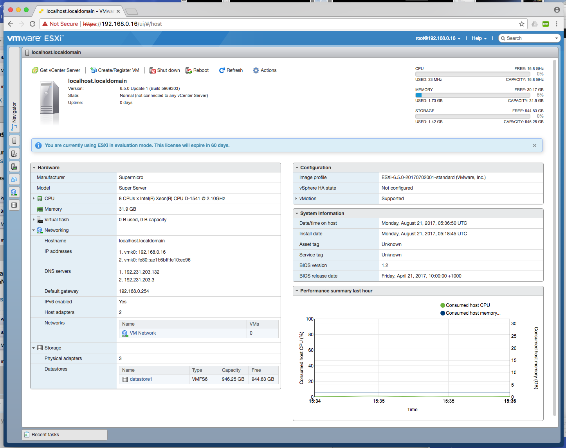Open the VM Network link

[143, 333]
